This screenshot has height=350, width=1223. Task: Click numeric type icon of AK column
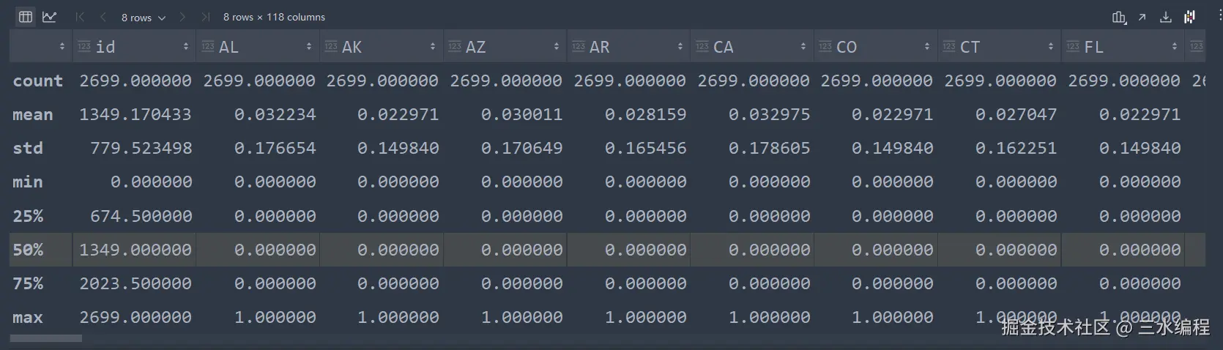point(331,47)
